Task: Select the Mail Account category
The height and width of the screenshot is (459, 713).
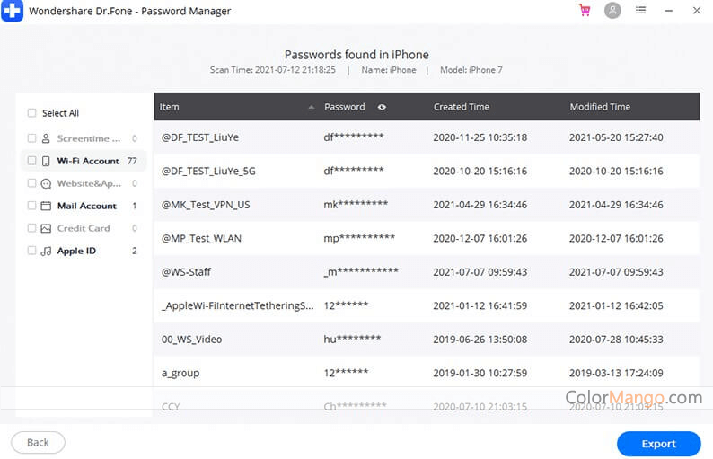Action: pyautogui.click(x=87, y=206)
